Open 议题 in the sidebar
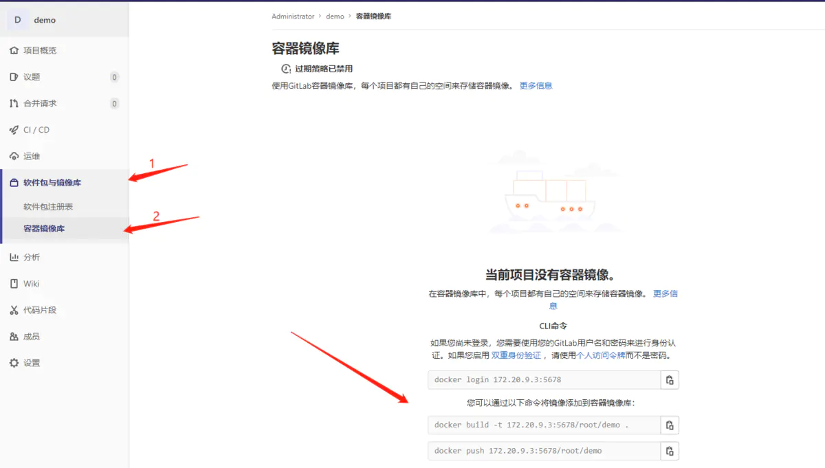This screenshot has height=468, width=825. 32,77
